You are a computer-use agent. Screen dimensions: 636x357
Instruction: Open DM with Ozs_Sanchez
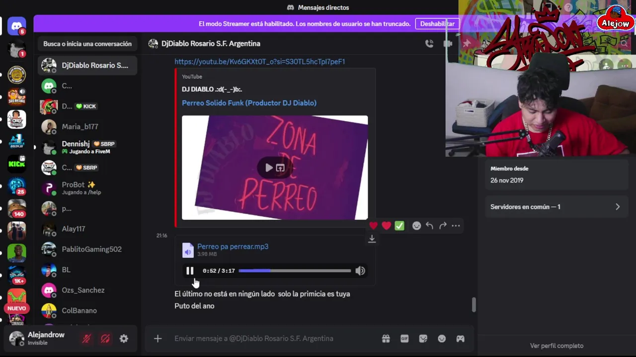(88, 290)
